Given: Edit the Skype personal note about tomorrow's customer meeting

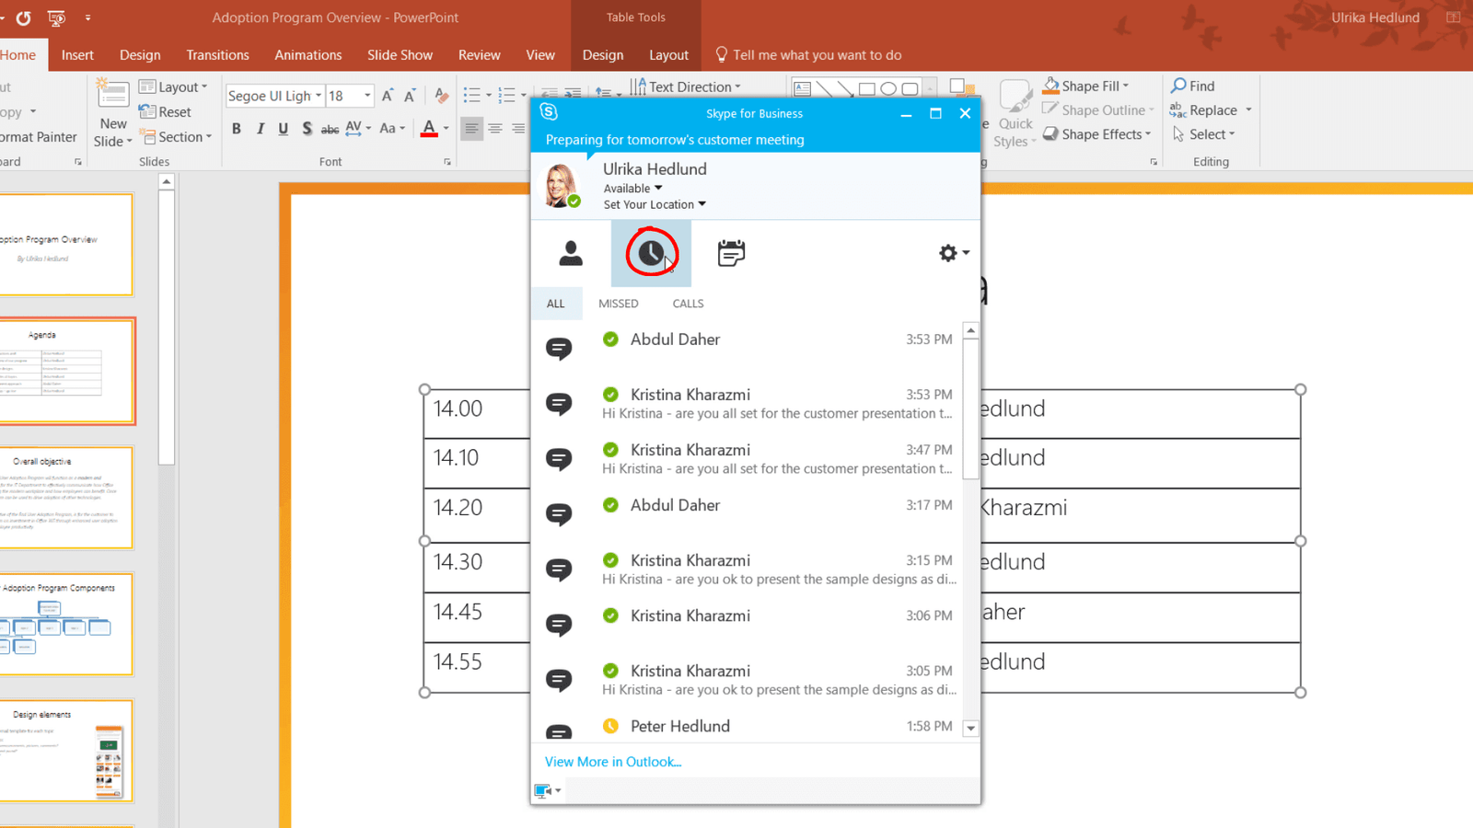Looking at the screenshot, I should 675,140.
